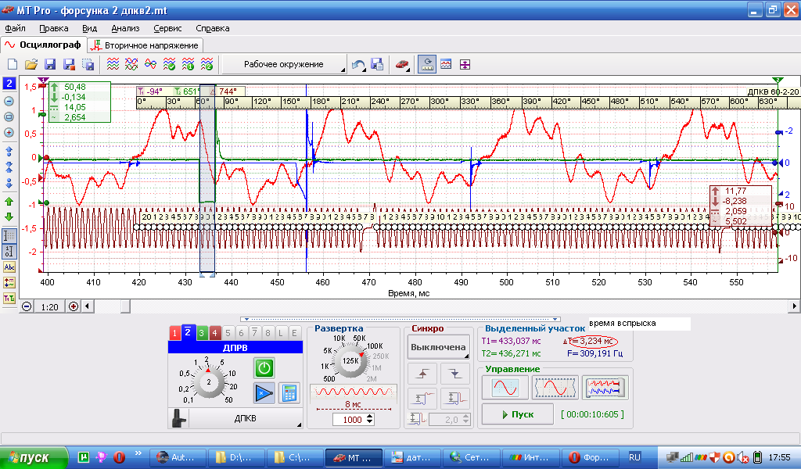Click the zoom-in plus icon near 1:20

click(74, 306)
